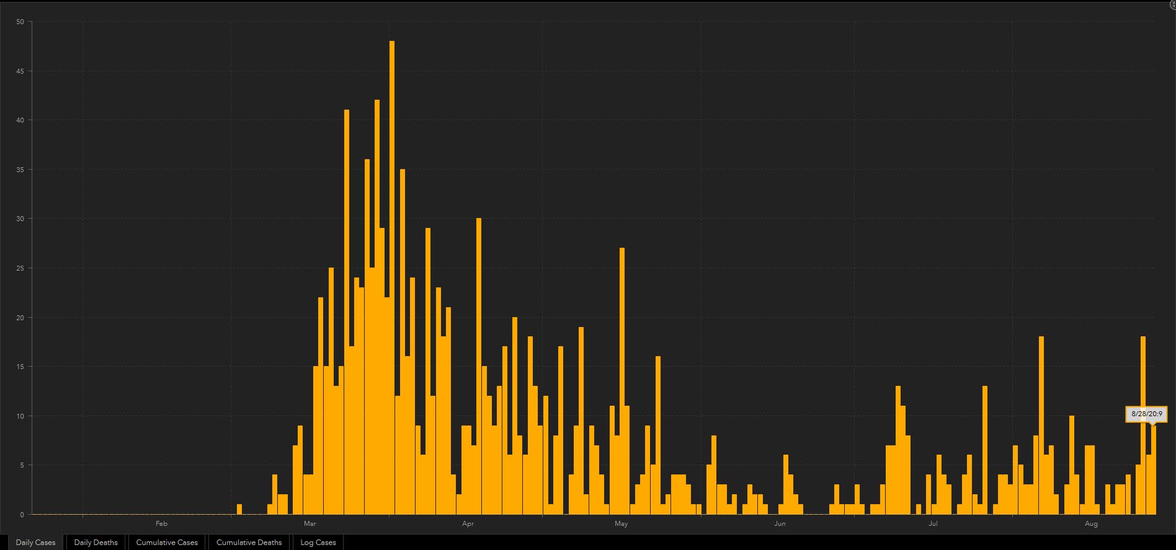The height and width of the screenshot is (550, 1176).
Task: Click the 20 y-axis value
Action: 20,318
